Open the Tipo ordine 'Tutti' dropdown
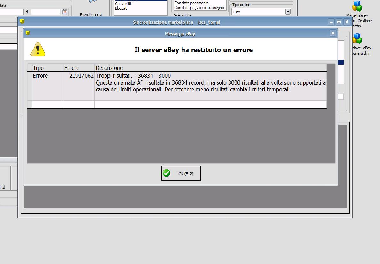This screenshot has height=264, width=380. [288, 12]
